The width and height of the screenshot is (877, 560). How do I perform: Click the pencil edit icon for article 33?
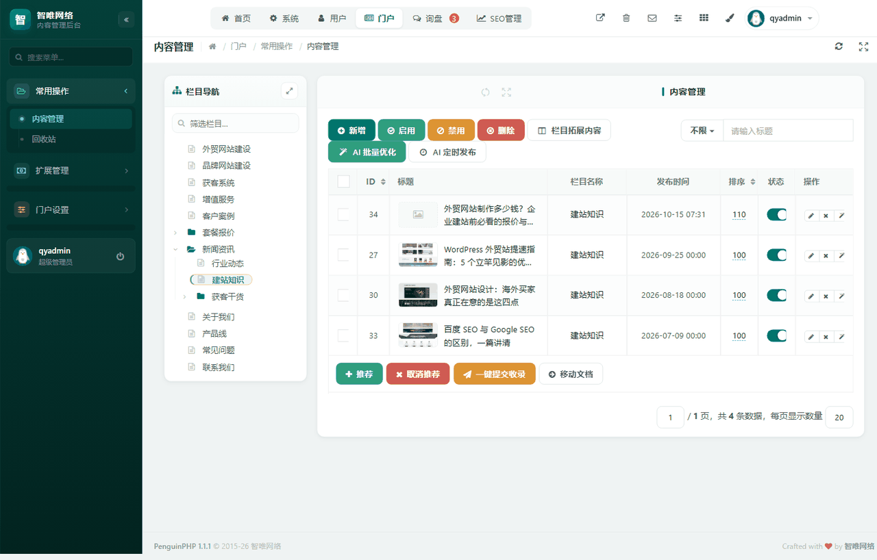tap(811, 337)
